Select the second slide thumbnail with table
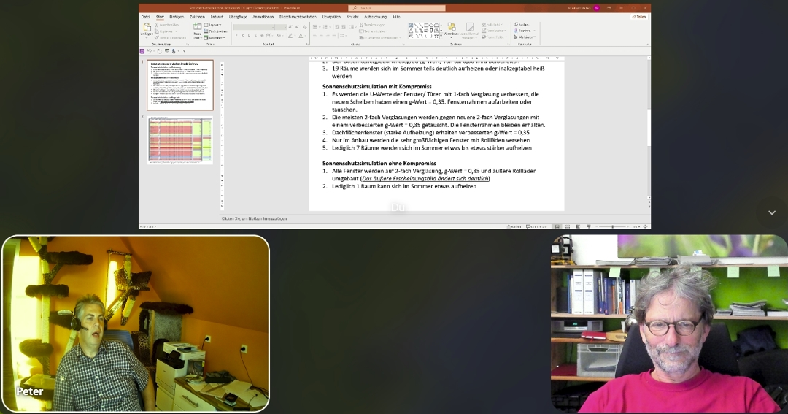788x414 pixels. click(180, 139)
